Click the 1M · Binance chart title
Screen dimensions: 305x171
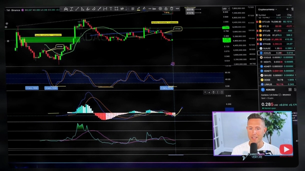click(x=13, y=10)
